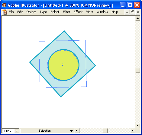Restore the document window via inner restore icon
The height and width of the screenshot is (135, 142).
[132, 12]
